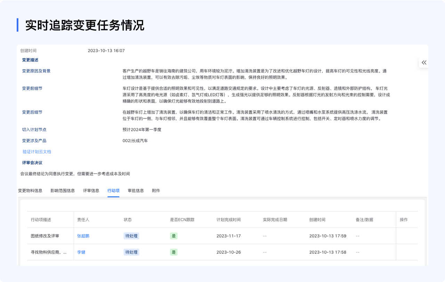
Task: Click the 变更涉及产品 label
Action: 34,141
